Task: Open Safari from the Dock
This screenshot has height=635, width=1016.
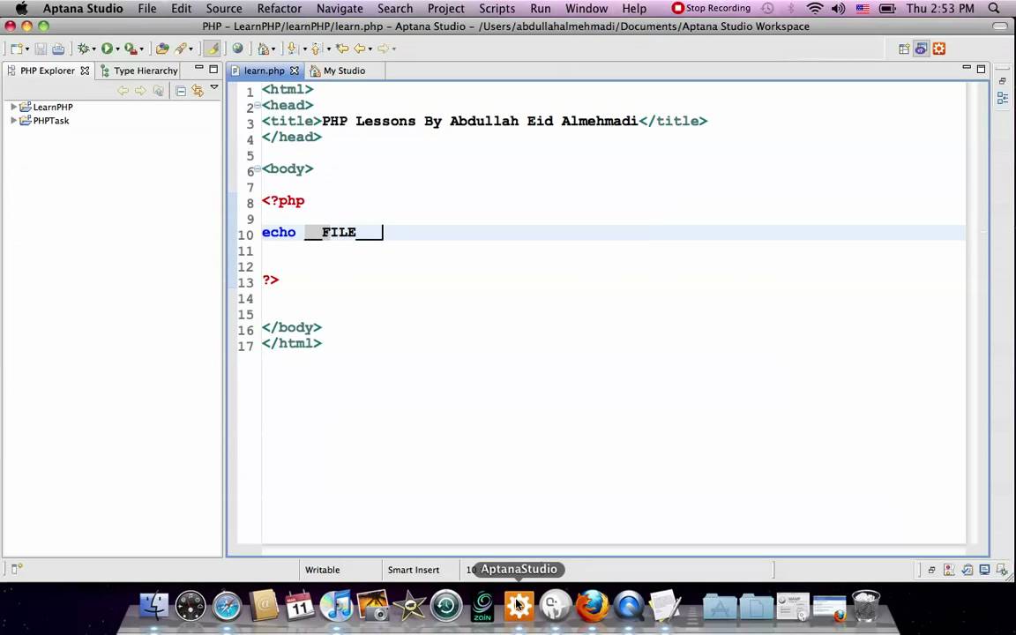Action: coord(227,607)
